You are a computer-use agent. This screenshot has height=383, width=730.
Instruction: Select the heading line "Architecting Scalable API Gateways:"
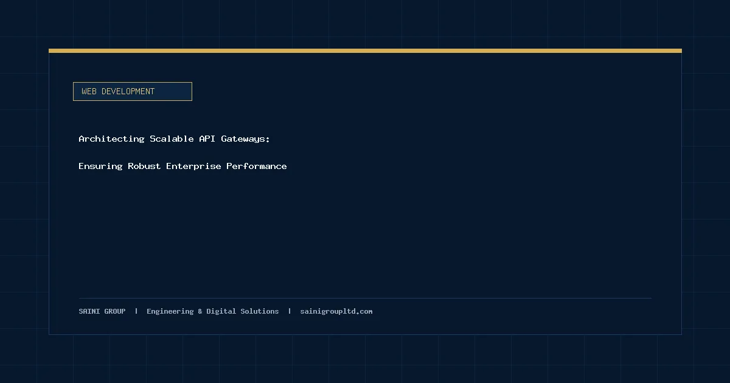[174, 139]
